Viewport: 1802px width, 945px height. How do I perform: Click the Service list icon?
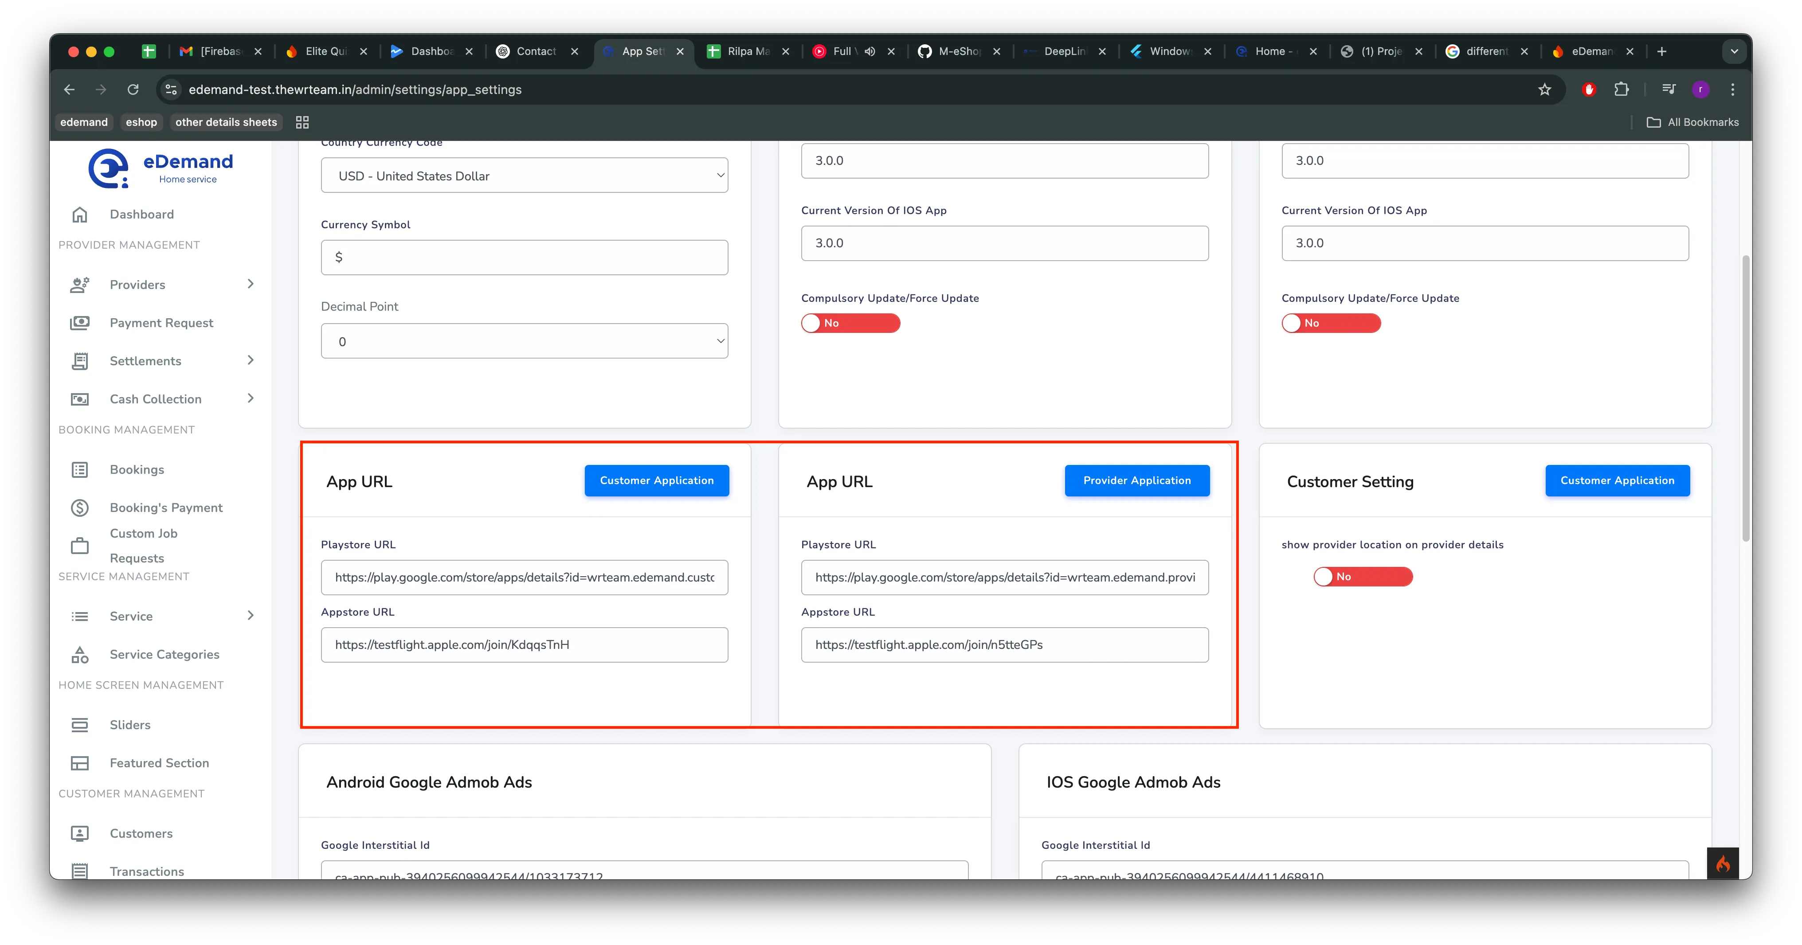tap(80, 616)
